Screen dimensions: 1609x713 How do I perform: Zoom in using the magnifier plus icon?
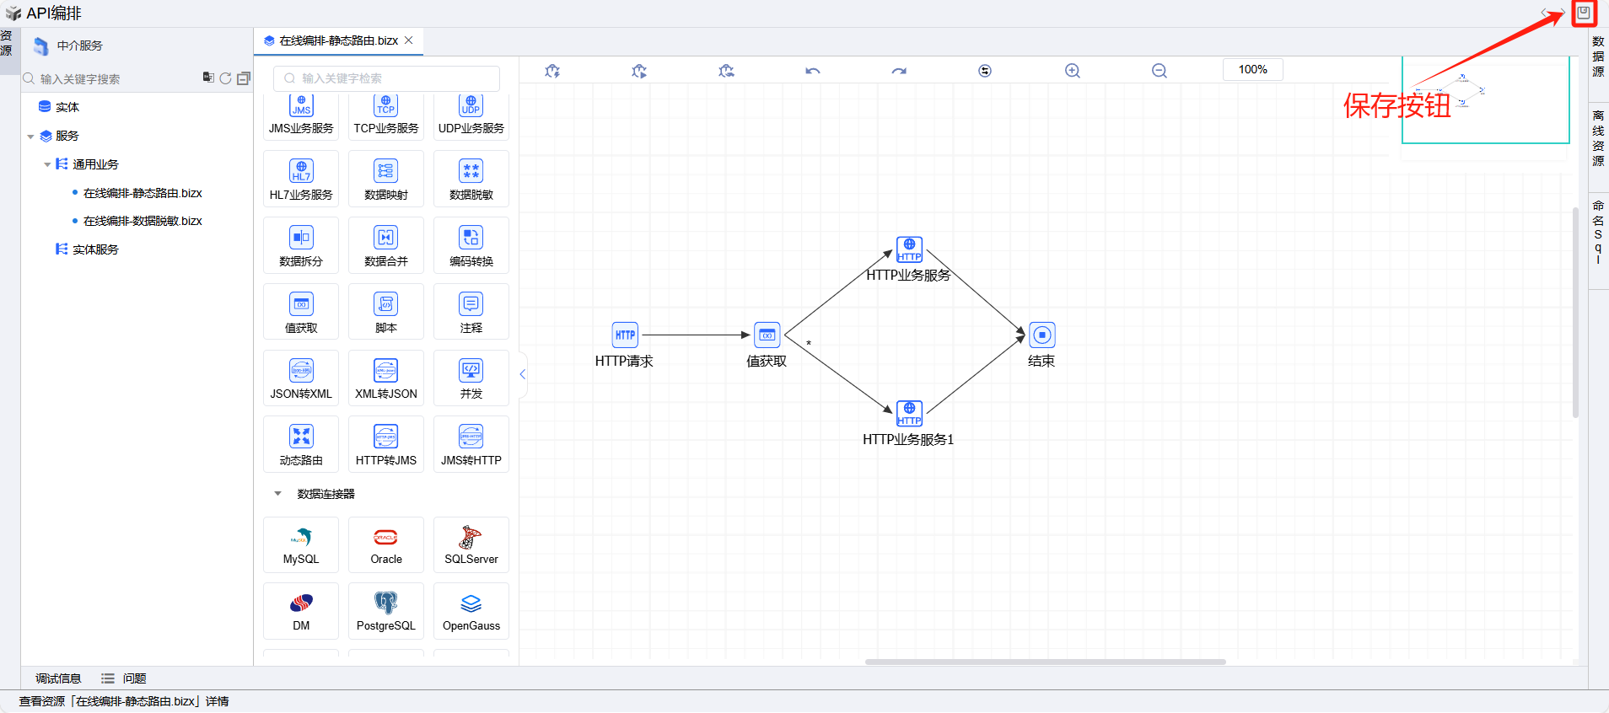tap(1072, 71)
